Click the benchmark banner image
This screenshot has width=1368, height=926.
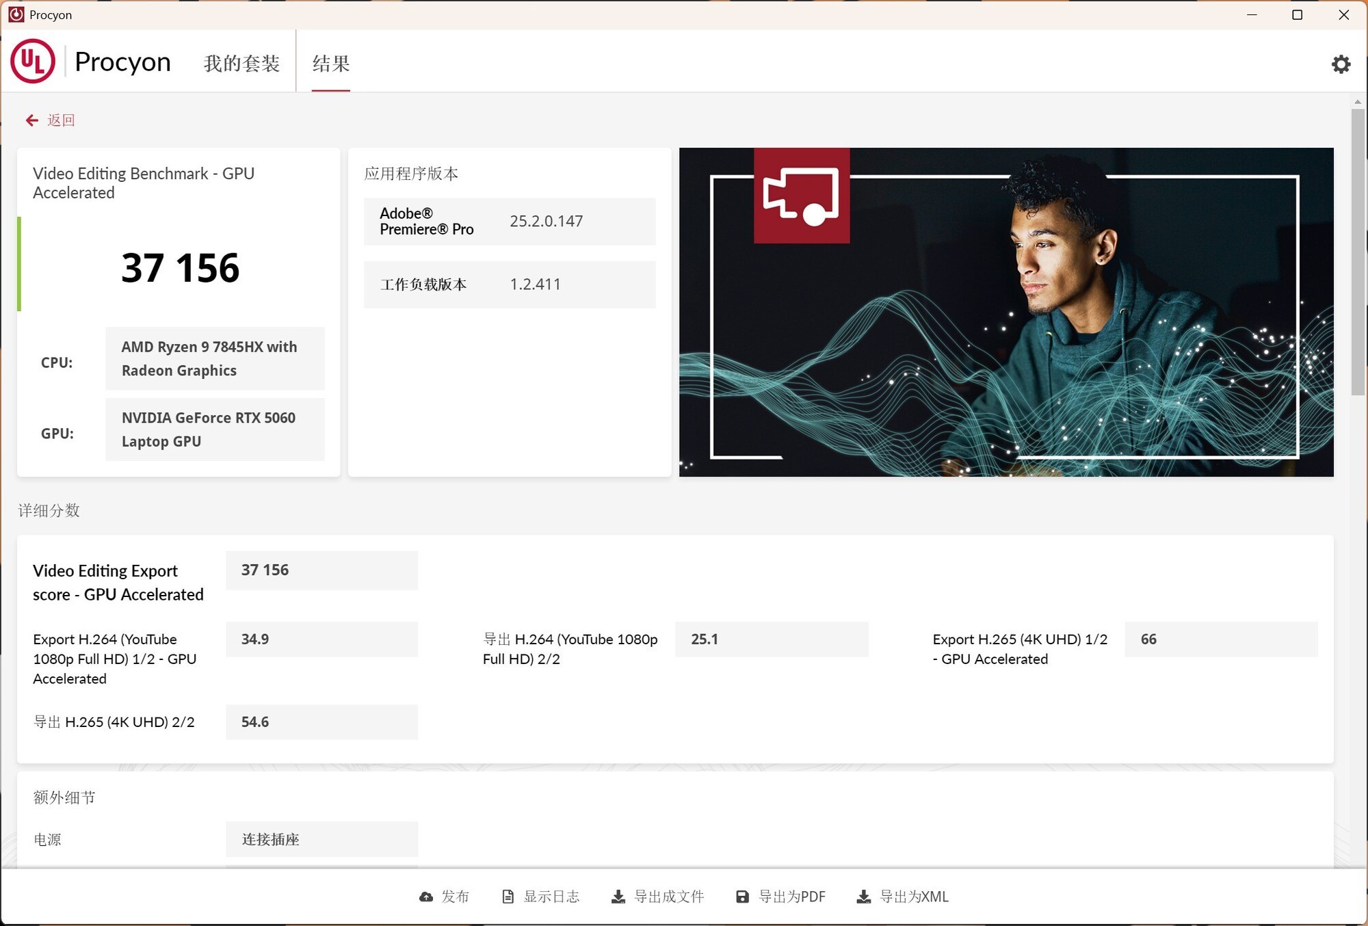point(1005,311)
